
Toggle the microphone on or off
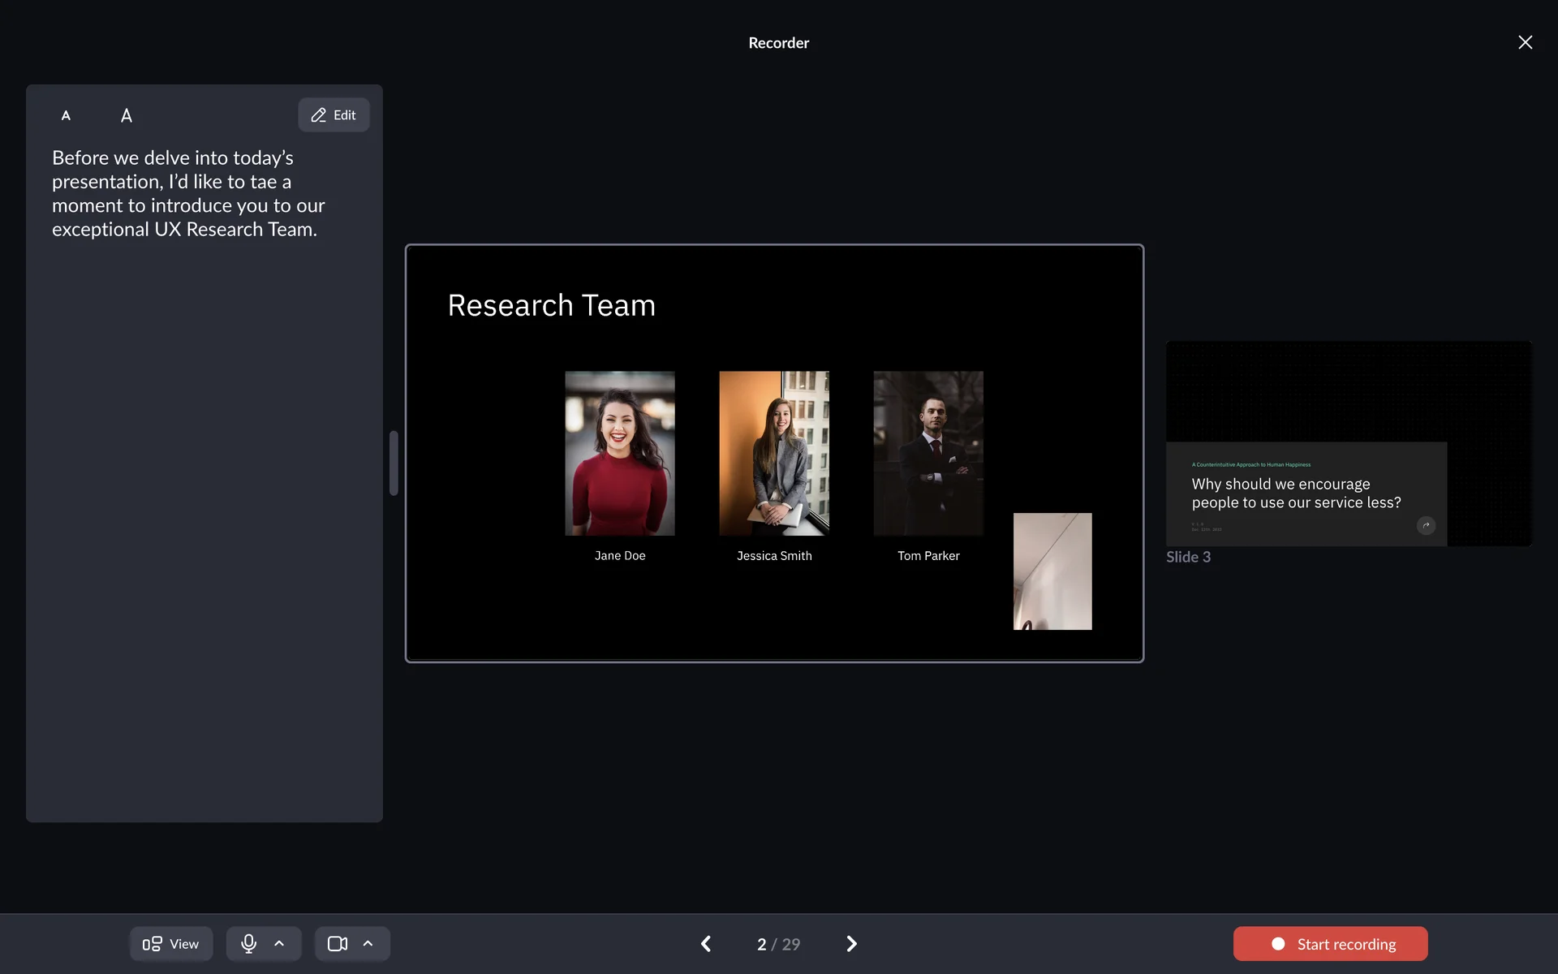[x=248, y=943]
